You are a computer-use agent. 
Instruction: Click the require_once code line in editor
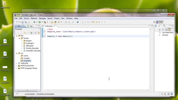71,32
